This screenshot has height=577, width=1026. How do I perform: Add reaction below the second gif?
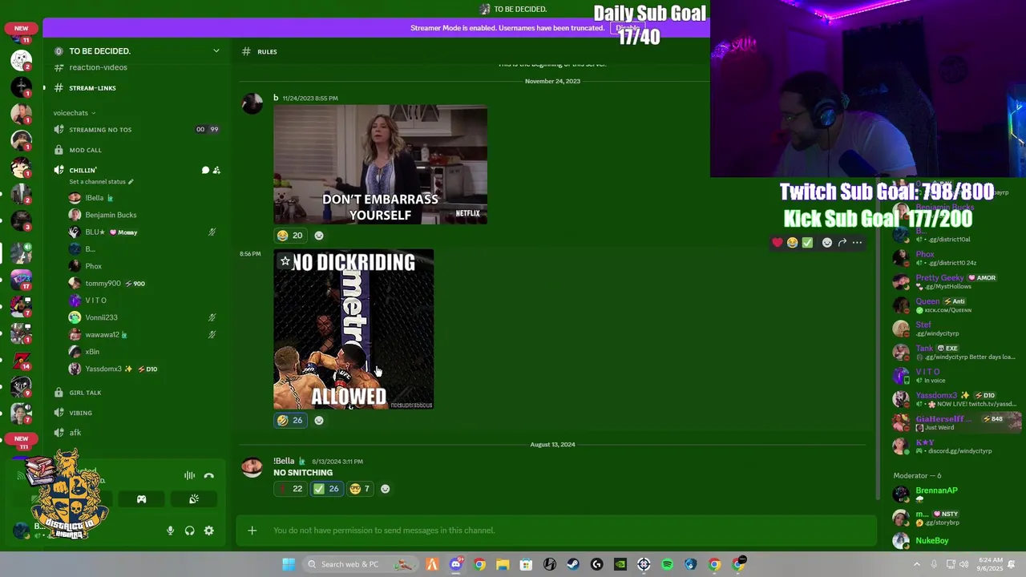click(x=319, y=420)
